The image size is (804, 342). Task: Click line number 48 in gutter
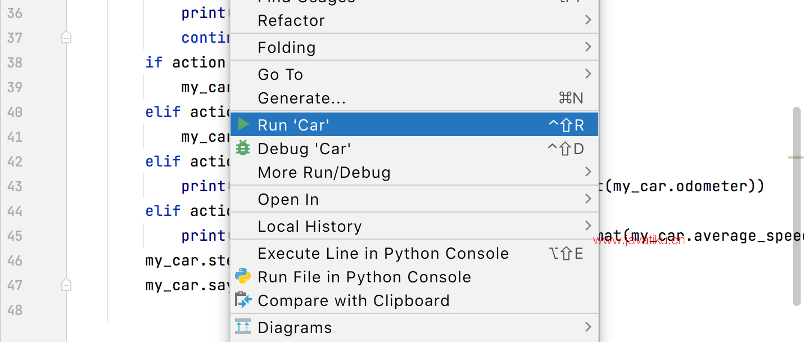point(15,310)
